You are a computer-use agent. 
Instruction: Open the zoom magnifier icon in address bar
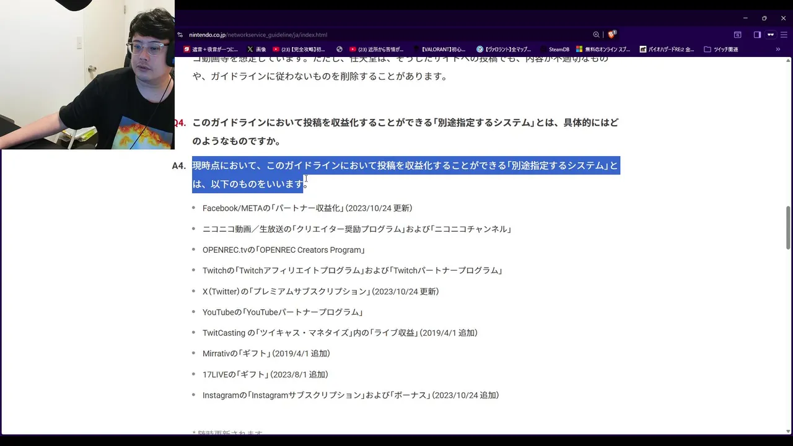pyautogui.click(x=596, y=35)
